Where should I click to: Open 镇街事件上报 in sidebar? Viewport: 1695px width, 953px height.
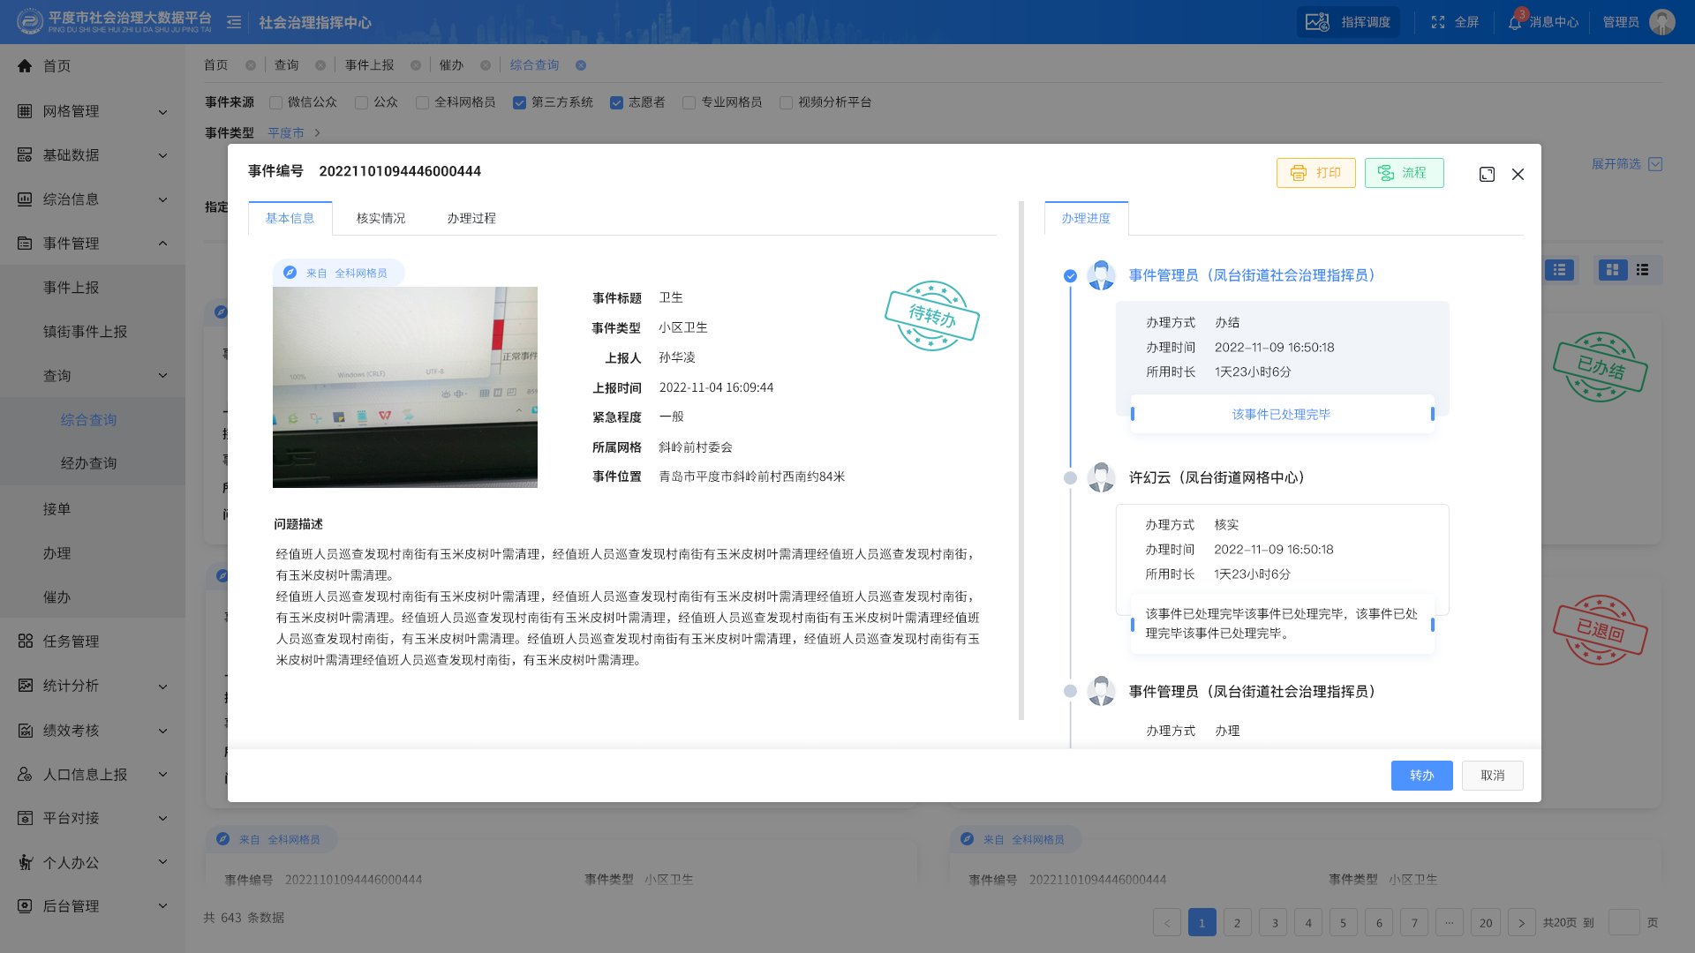tap(85, 332)
